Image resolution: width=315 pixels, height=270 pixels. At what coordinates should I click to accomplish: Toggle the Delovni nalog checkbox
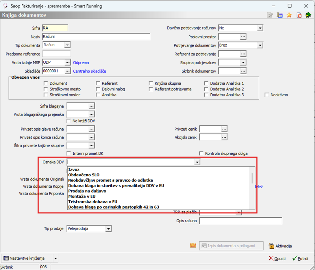point(98,89)
